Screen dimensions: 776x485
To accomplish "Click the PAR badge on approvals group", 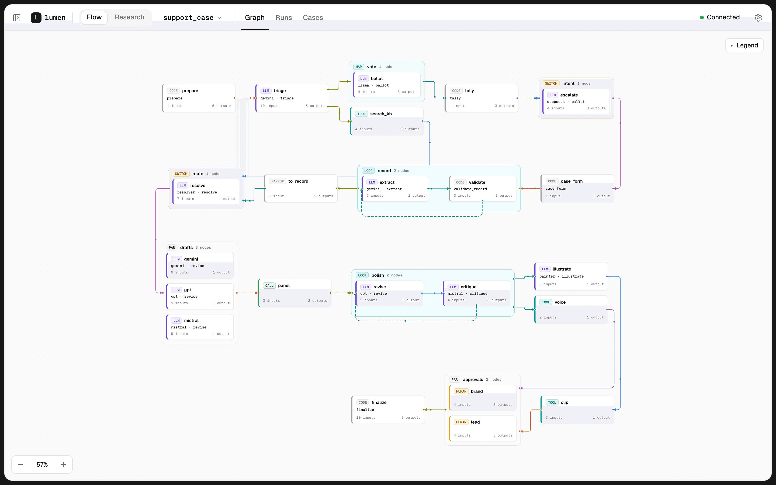I will click(x=455, y=379).
